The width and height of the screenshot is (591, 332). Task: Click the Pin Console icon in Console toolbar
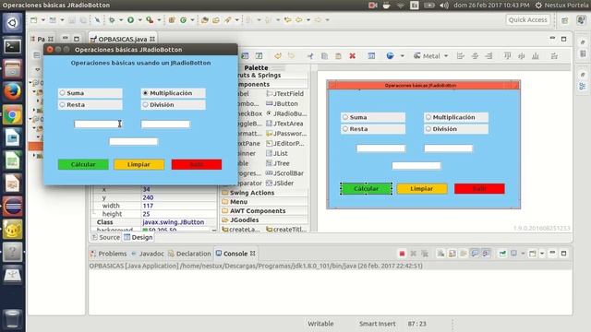(502, 254)
